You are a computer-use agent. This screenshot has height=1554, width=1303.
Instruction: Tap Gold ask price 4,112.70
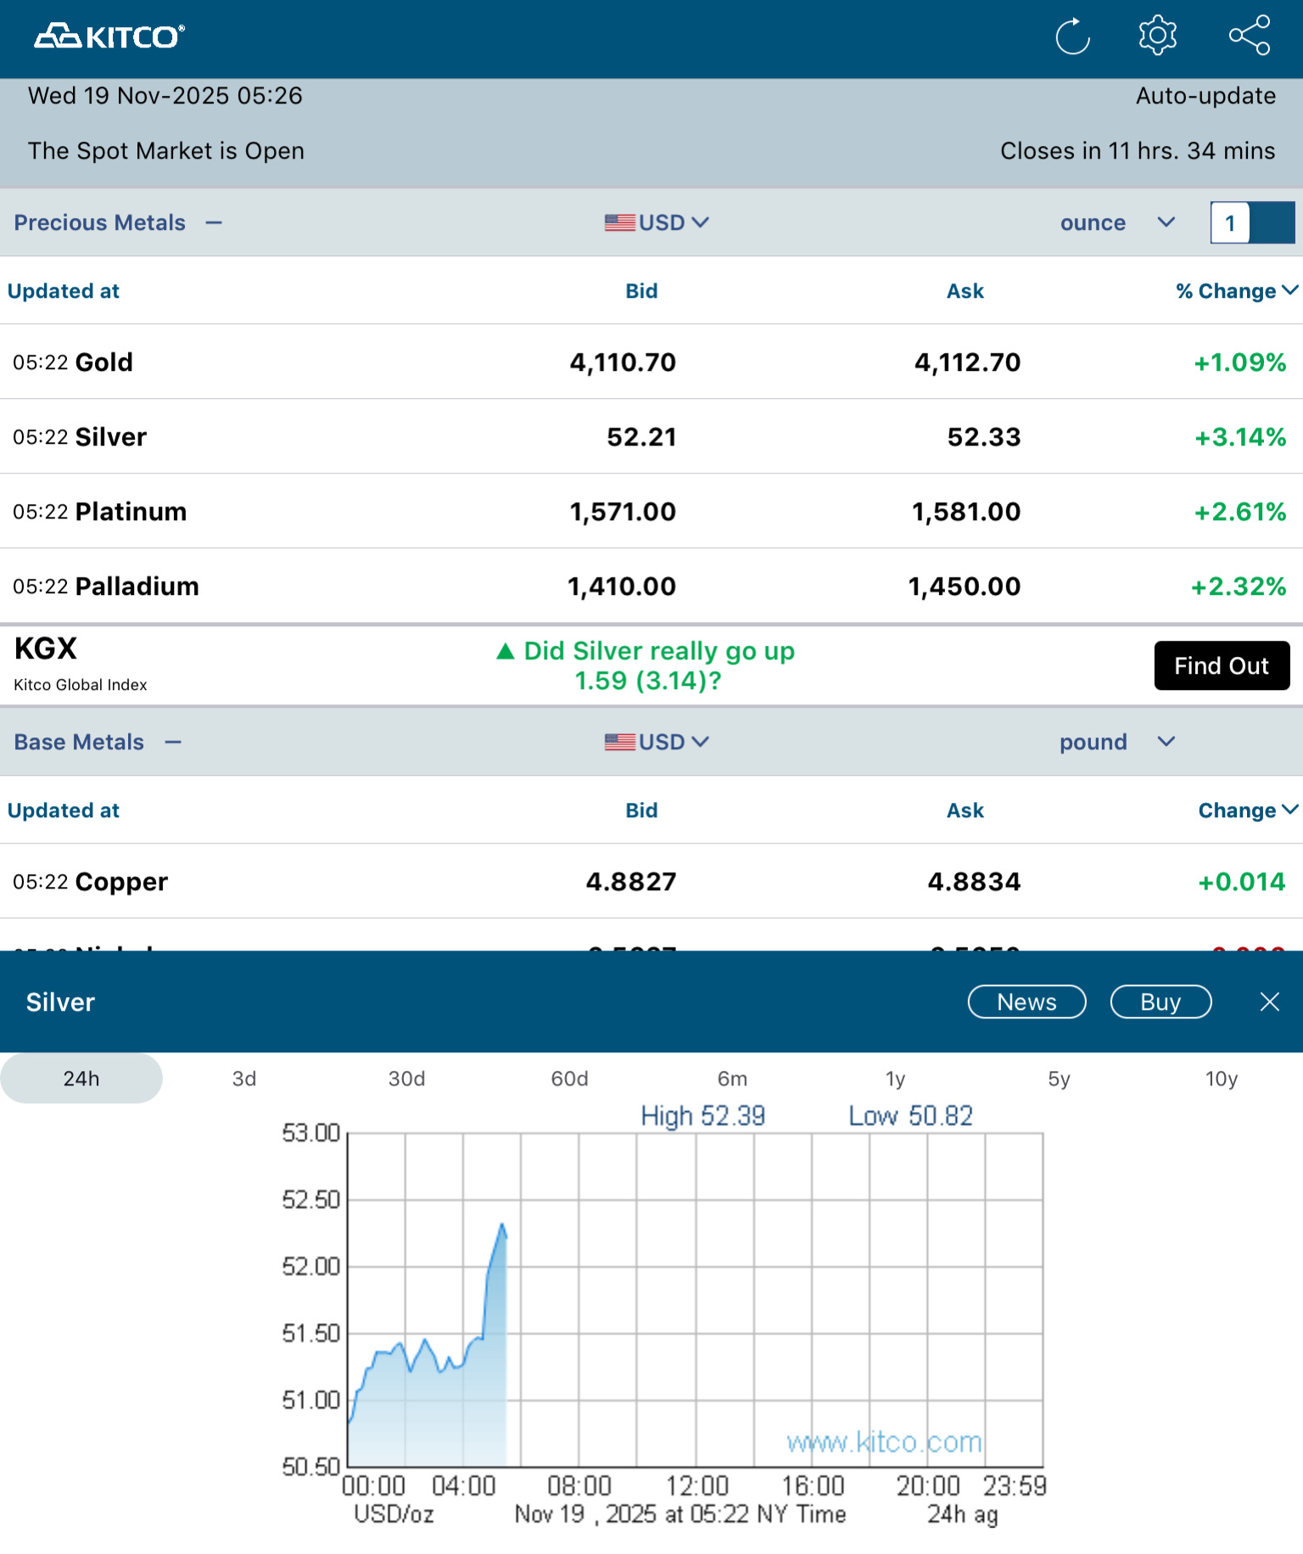point(967,362)
